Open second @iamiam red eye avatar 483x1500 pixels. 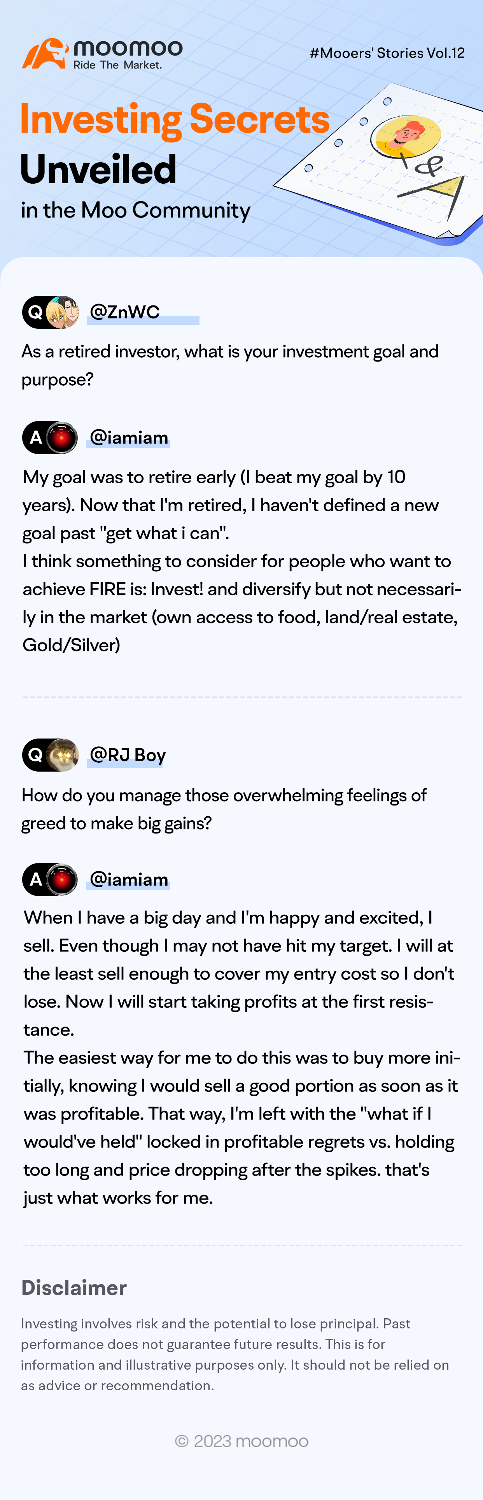62,879
